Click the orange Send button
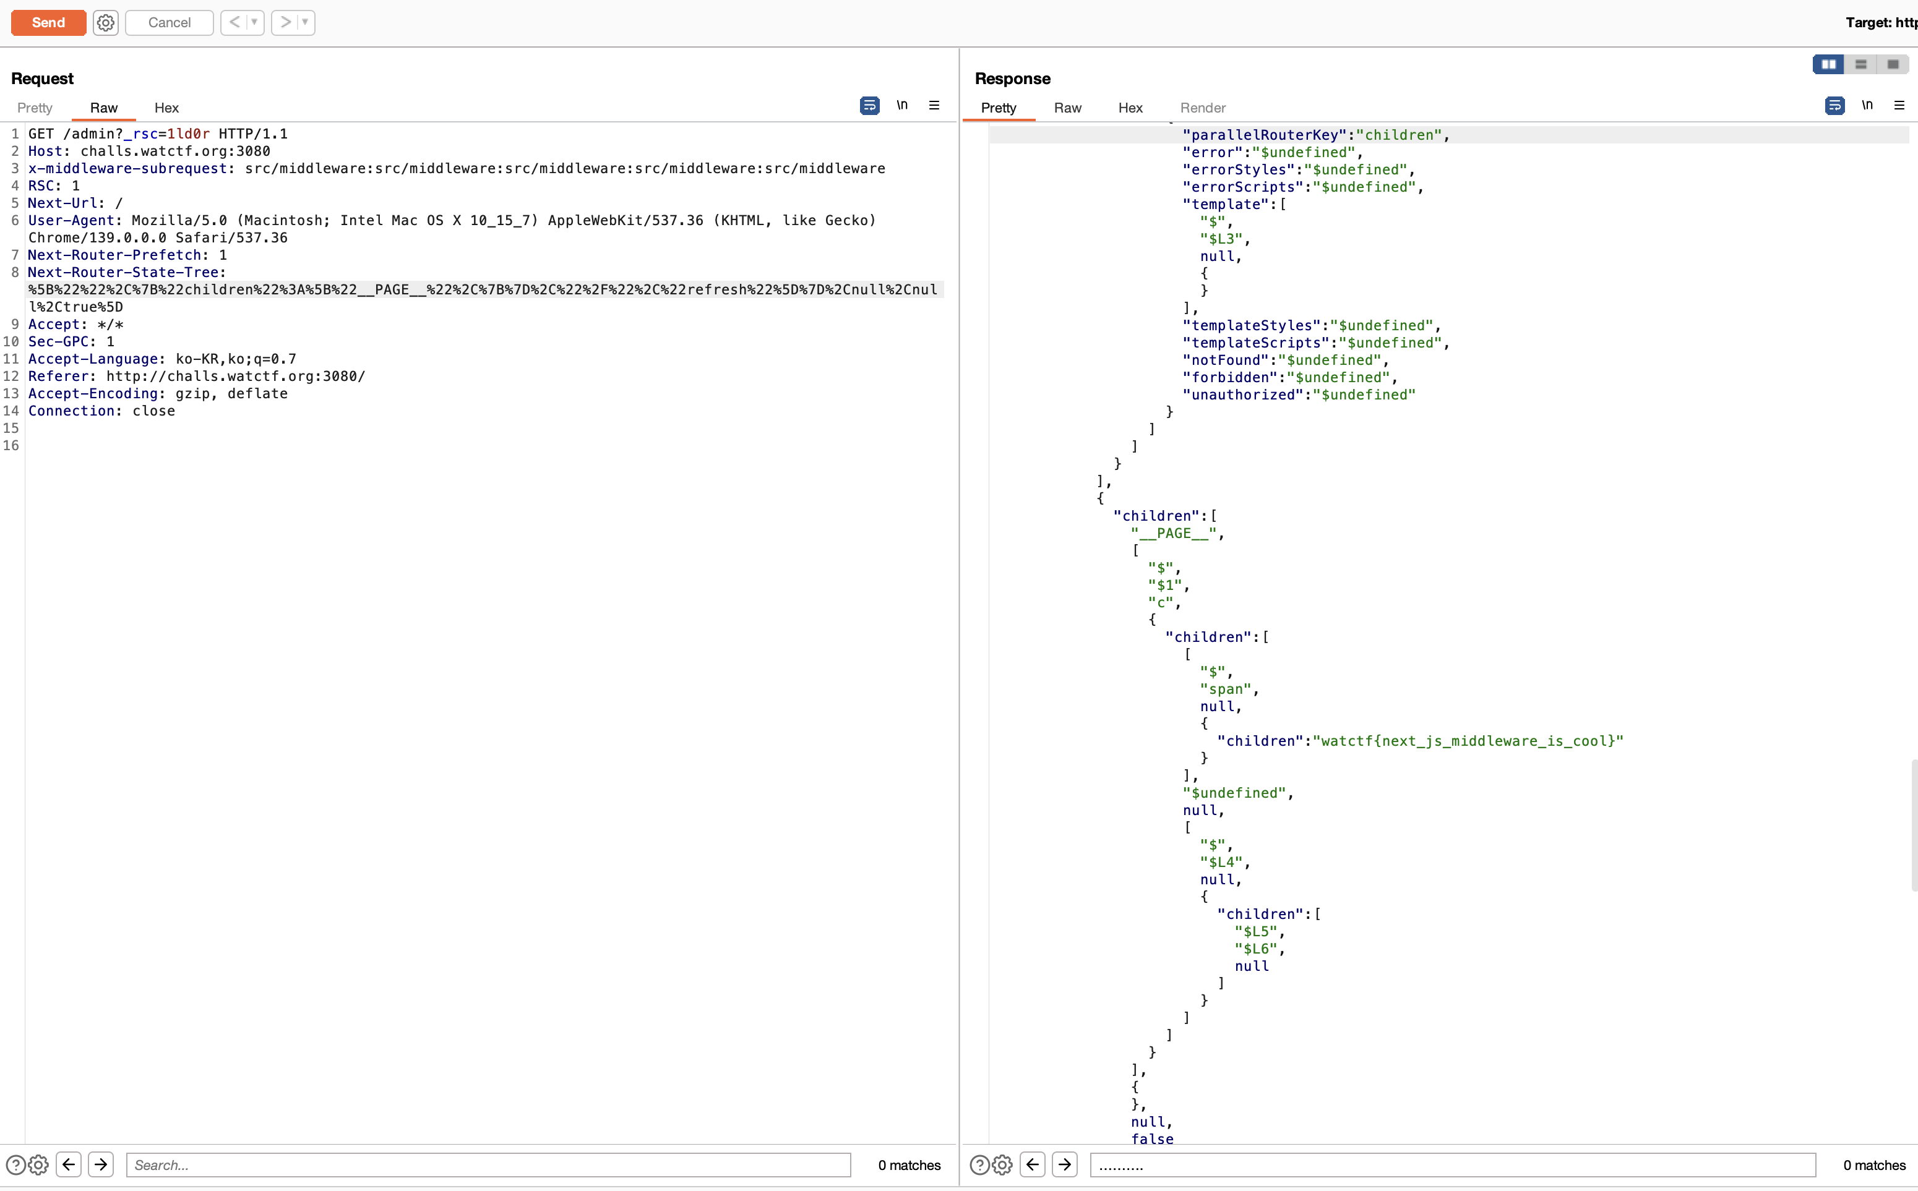1918x1191 pixels. point(48,22)
